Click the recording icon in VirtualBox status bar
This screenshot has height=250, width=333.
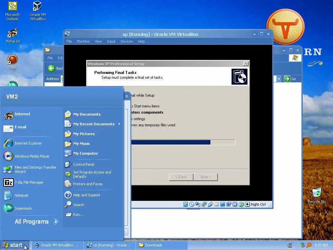point(229,204)
